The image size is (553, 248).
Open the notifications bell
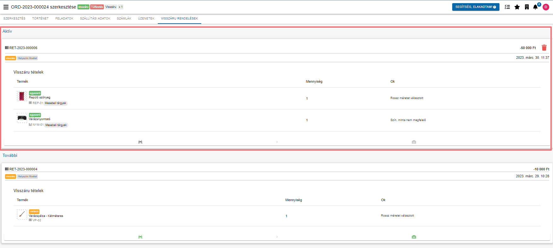point(535,7)
